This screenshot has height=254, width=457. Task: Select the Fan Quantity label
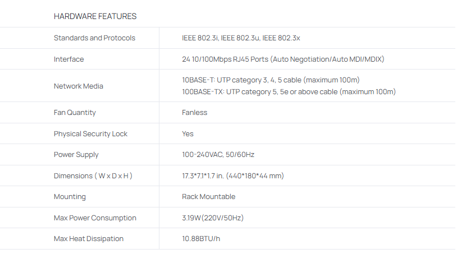(75, 113)
